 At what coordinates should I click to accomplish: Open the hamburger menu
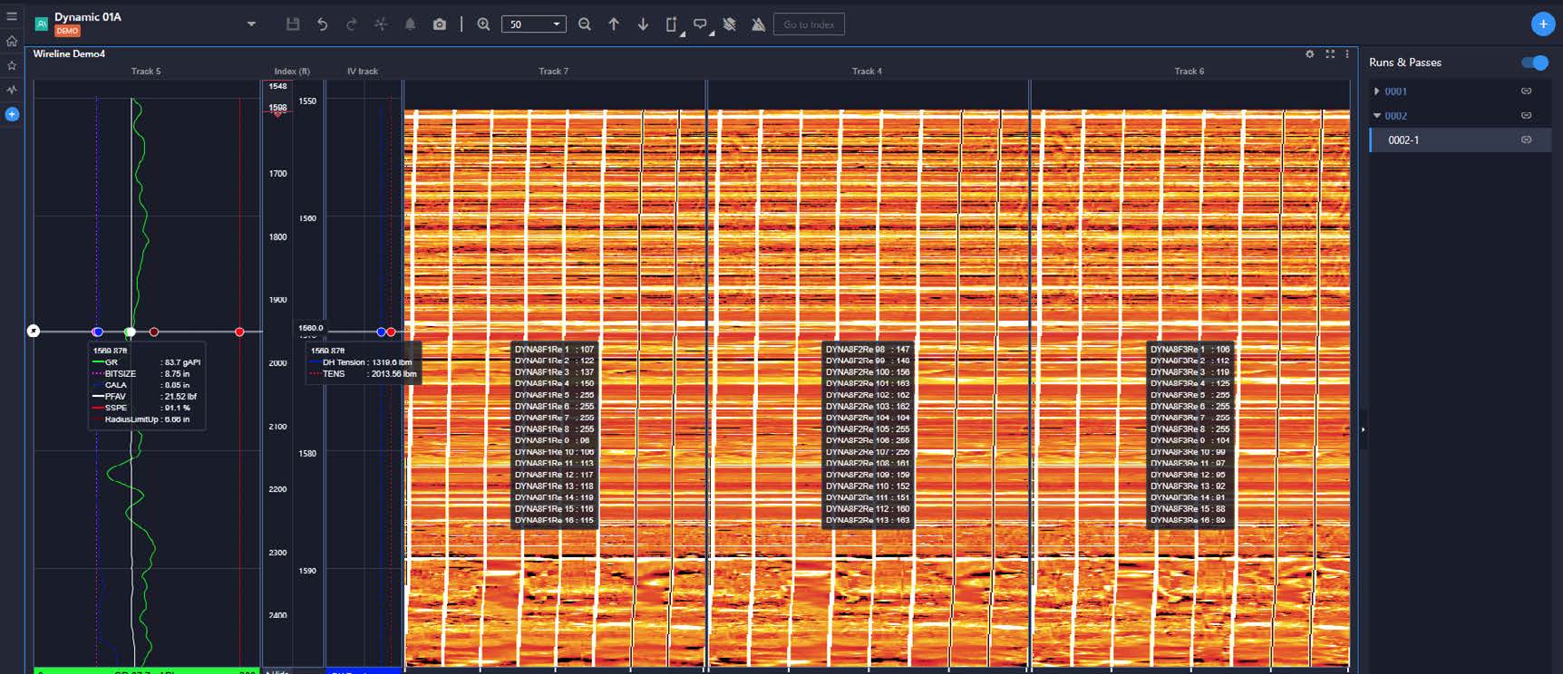click(x=12, y=16)
